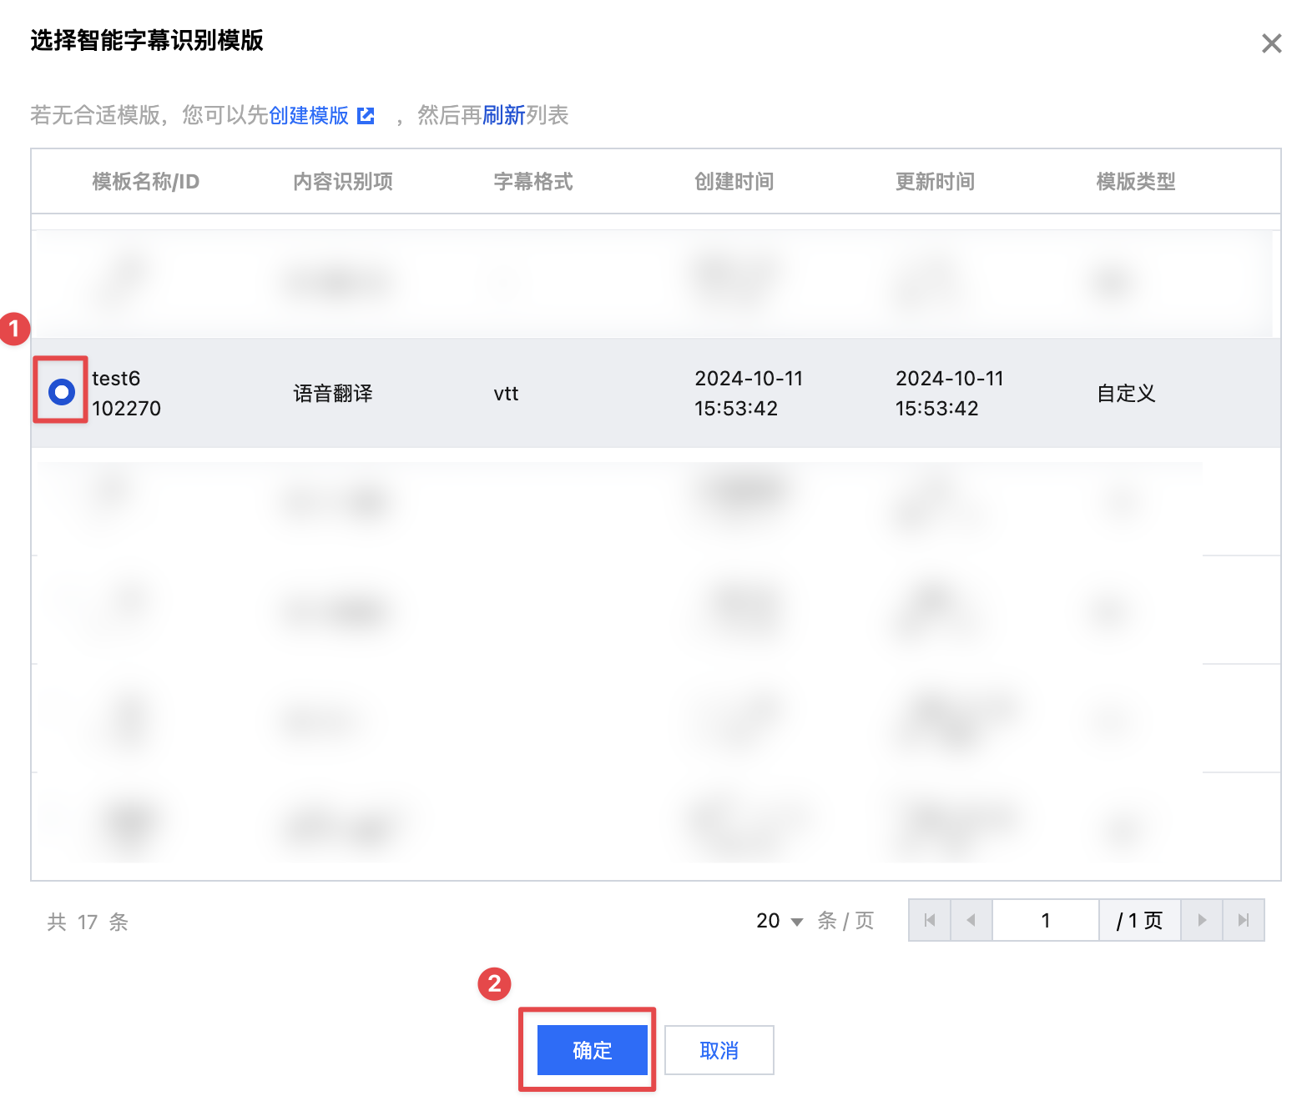The width and height of the screenshot is (1312, 1106).
Task: Close the subtitle template selection dialog
Action: point(1271,43)
